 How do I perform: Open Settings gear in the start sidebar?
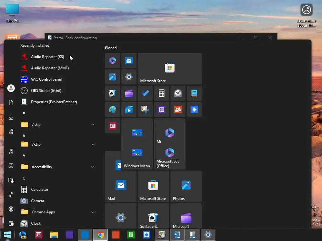click(x=11, y=209)
